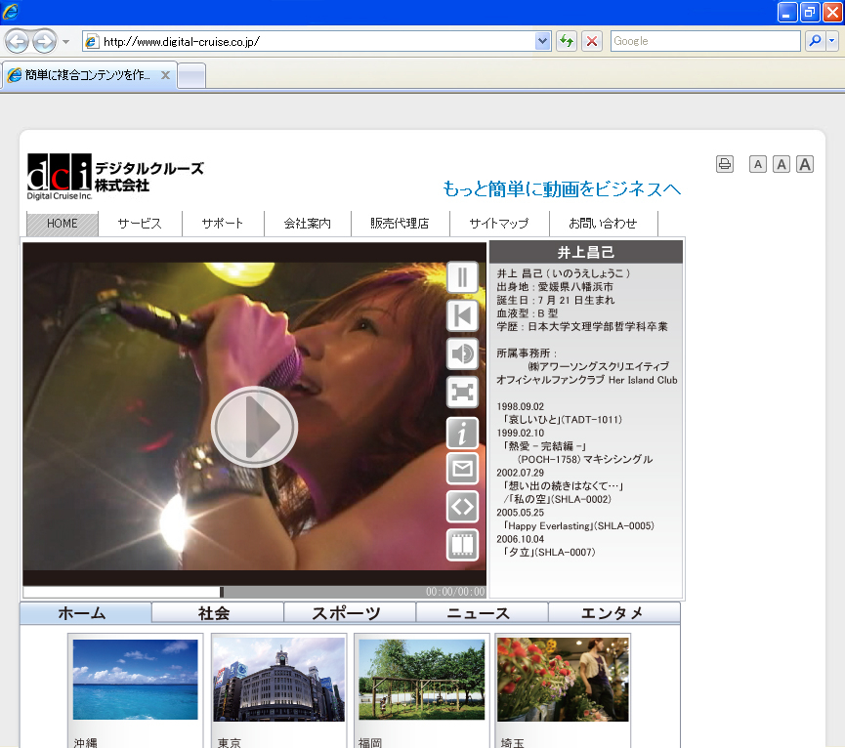Switch to the ニュース category tab
The image size is (845, 748).
coord(482,613)
